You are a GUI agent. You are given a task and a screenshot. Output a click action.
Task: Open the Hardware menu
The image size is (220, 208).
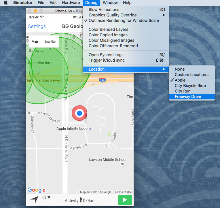tap(71, 3)
